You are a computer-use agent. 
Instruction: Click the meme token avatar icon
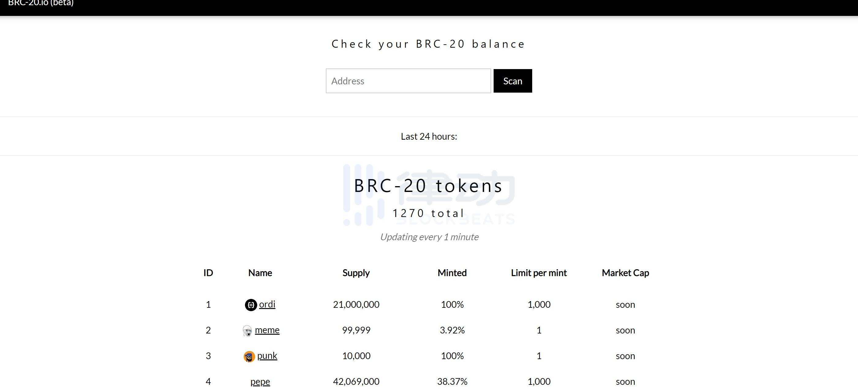(247, 331)
